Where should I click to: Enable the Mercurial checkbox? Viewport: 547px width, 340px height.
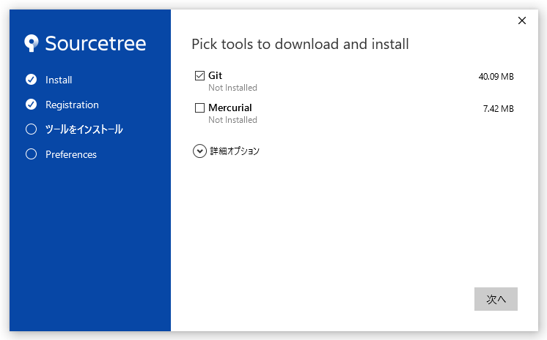click(x=199, y=108)
